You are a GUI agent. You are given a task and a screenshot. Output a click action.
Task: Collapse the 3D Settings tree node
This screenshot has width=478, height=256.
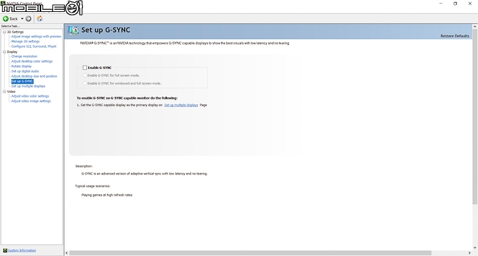pyautogui.click(x=4, y=32)
